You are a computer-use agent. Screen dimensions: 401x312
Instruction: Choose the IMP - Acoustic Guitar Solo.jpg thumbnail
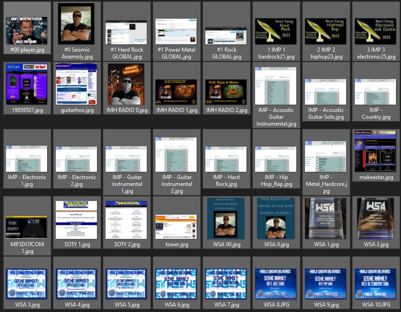click(326, 92)
